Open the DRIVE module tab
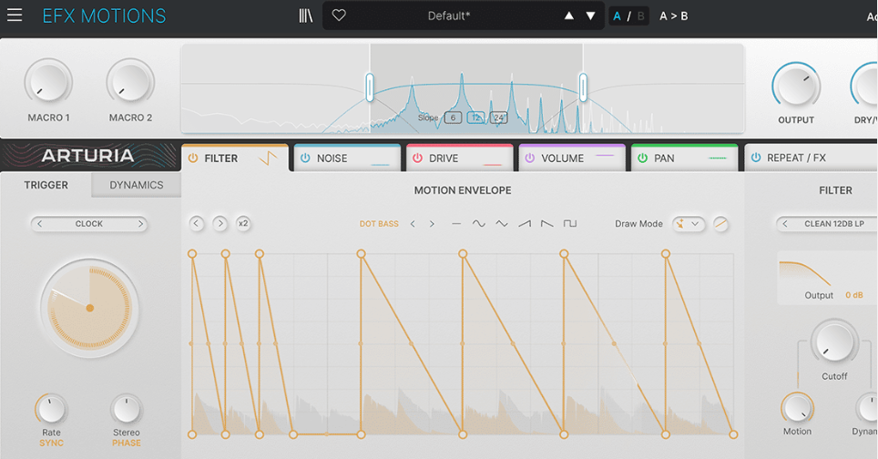 point(459,158)
